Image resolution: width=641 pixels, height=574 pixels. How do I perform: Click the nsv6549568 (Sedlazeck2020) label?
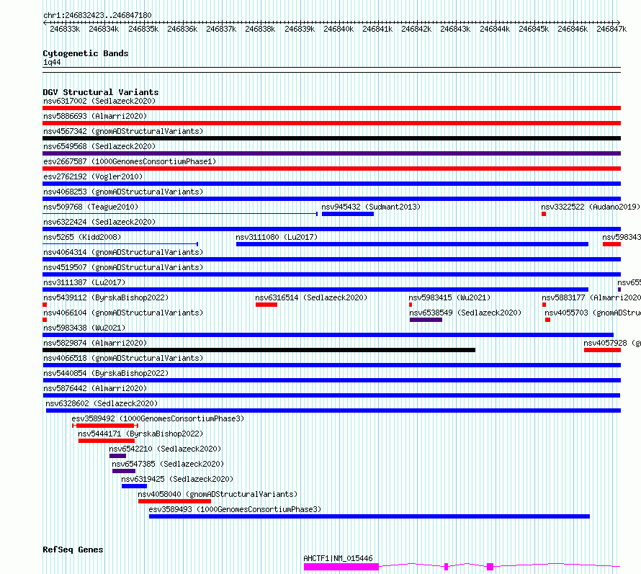[99, 146]
